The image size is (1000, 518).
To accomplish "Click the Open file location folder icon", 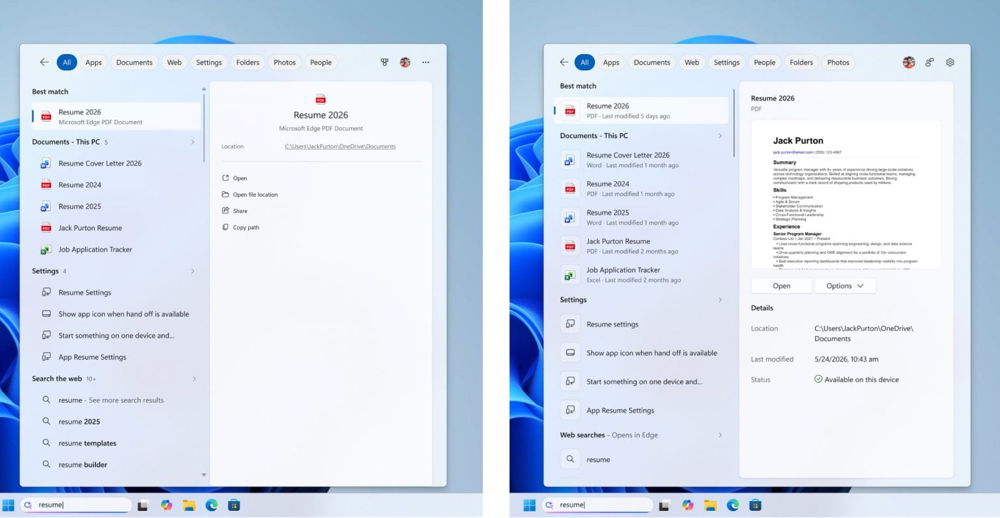I will [225, 194].
